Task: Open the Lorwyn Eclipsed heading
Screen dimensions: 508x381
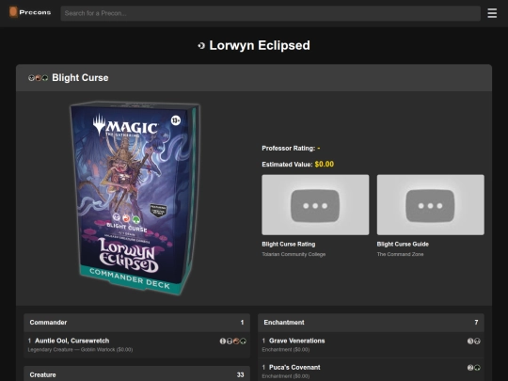Action: (260, 45)
